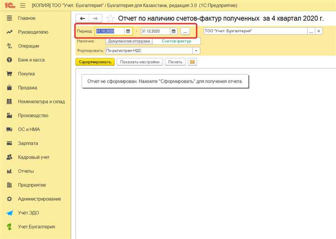Click the Отчеты bar chart icon
Screen dimensions: 336x239
[x=9, y=171]
